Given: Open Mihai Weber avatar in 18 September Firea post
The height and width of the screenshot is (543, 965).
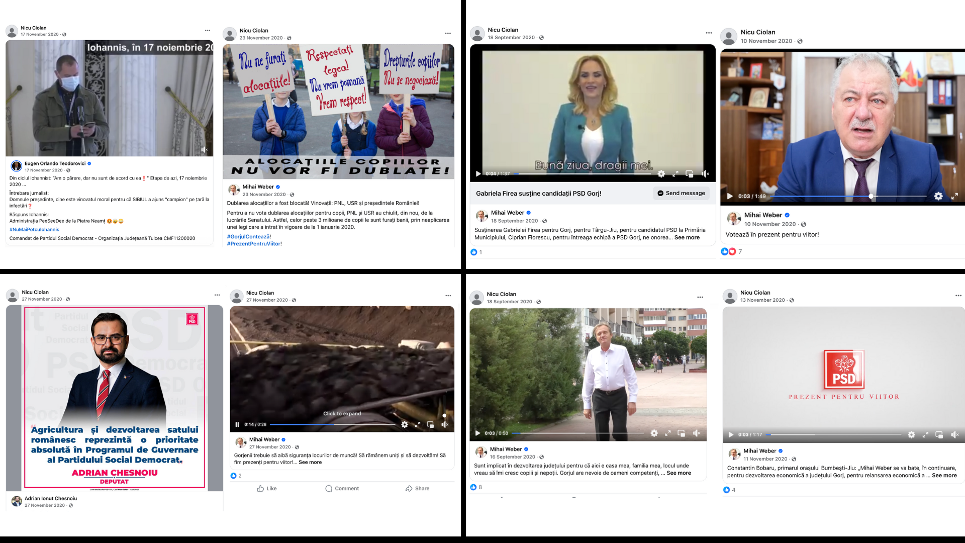Looking at the screenshot, I should point(481,216).
